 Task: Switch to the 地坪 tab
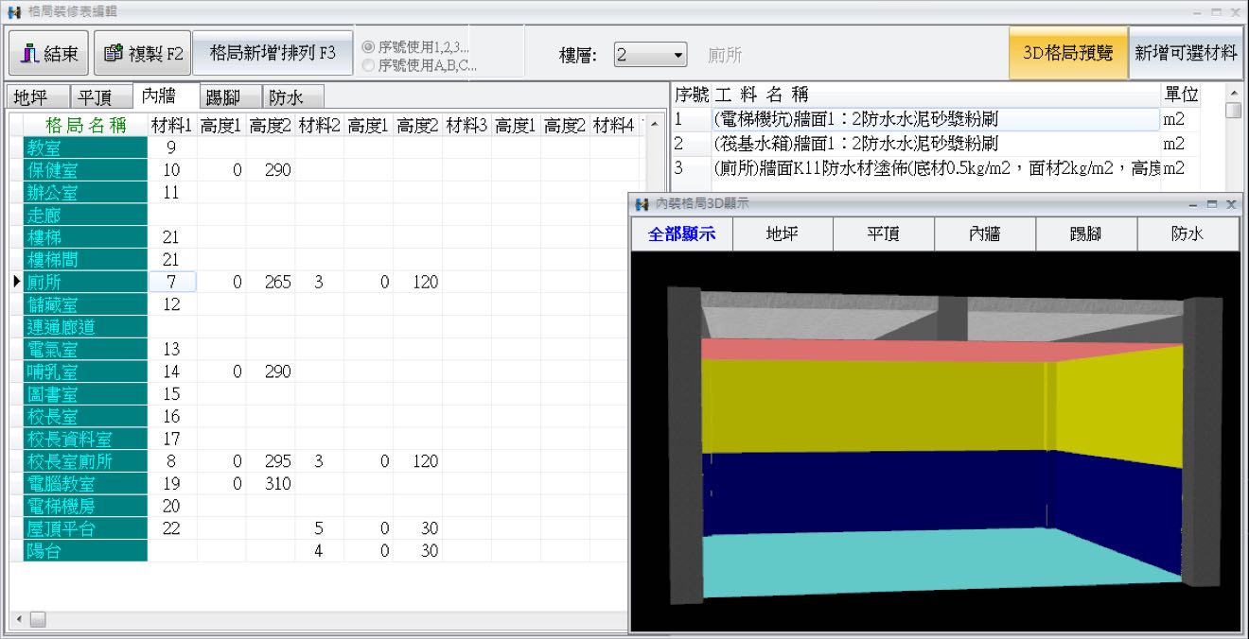(x=31, y=97)
